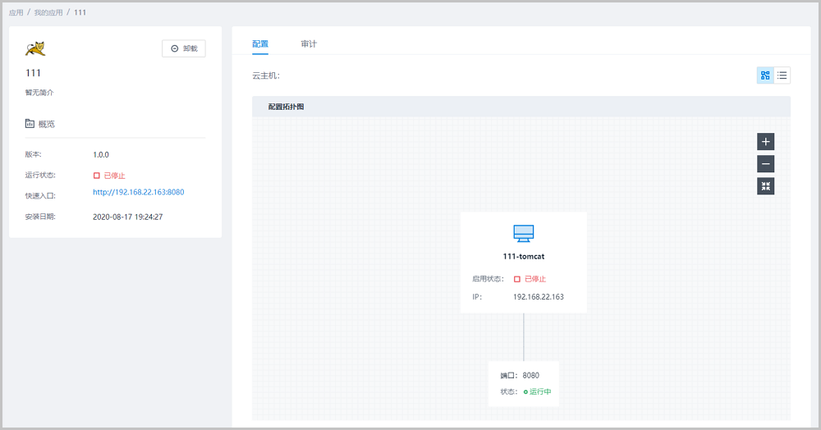821x430 pixels.
Task: Toggle the topology graph view
Action: point(765,75)
